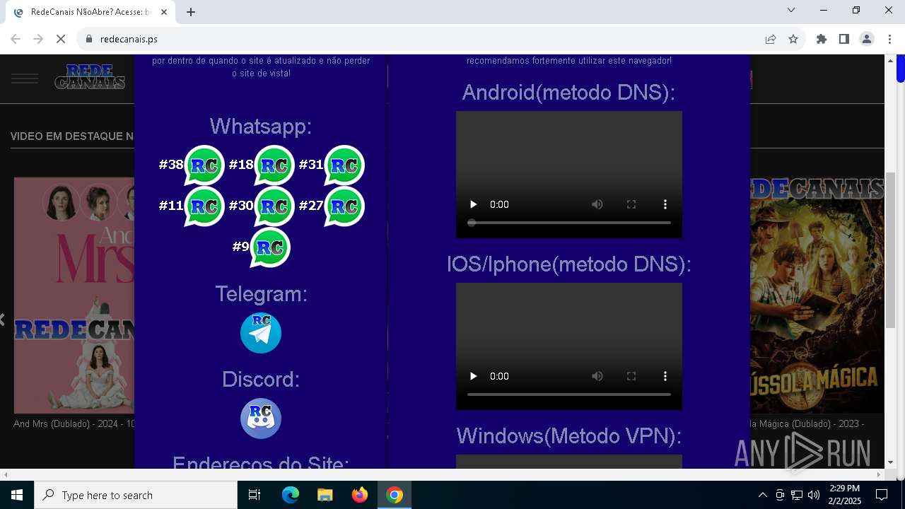Screen dimensions: 905x509
Task: Open a new browser tab
Action: click(x=191, y=12)
